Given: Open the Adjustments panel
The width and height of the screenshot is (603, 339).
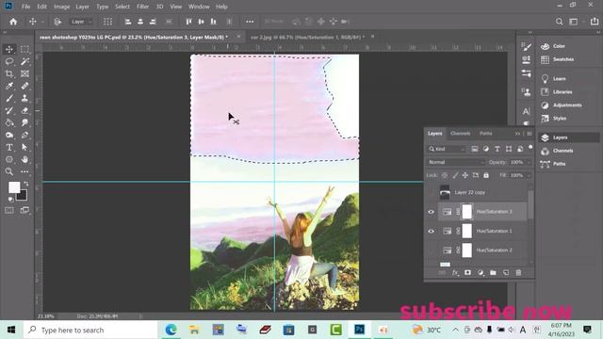Looking at the screenshot, I should (567, 105).
